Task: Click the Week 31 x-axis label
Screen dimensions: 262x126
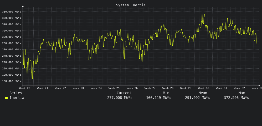Action: (221, 88)
